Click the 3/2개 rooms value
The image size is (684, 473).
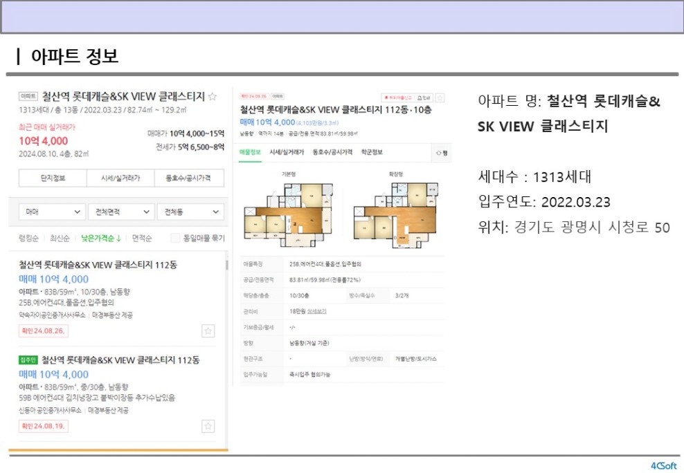coord(402,296)
